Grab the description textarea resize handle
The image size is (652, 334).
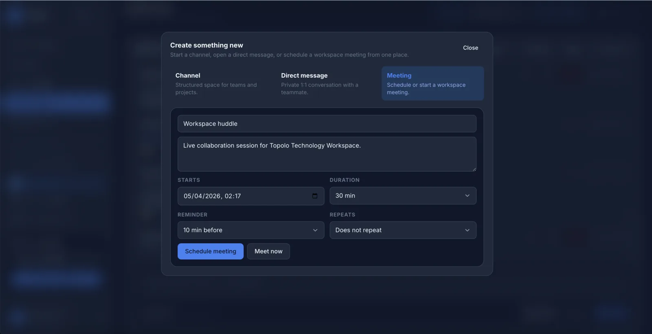coord(474,169)
